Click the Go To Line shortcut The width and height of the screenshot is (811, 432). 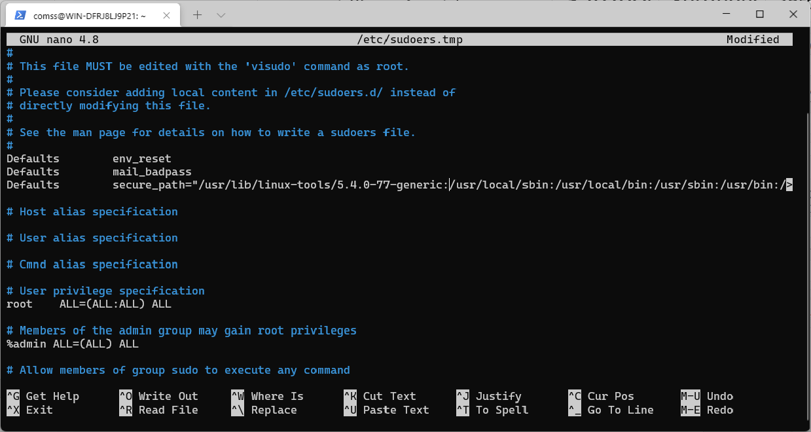(620, 410)
